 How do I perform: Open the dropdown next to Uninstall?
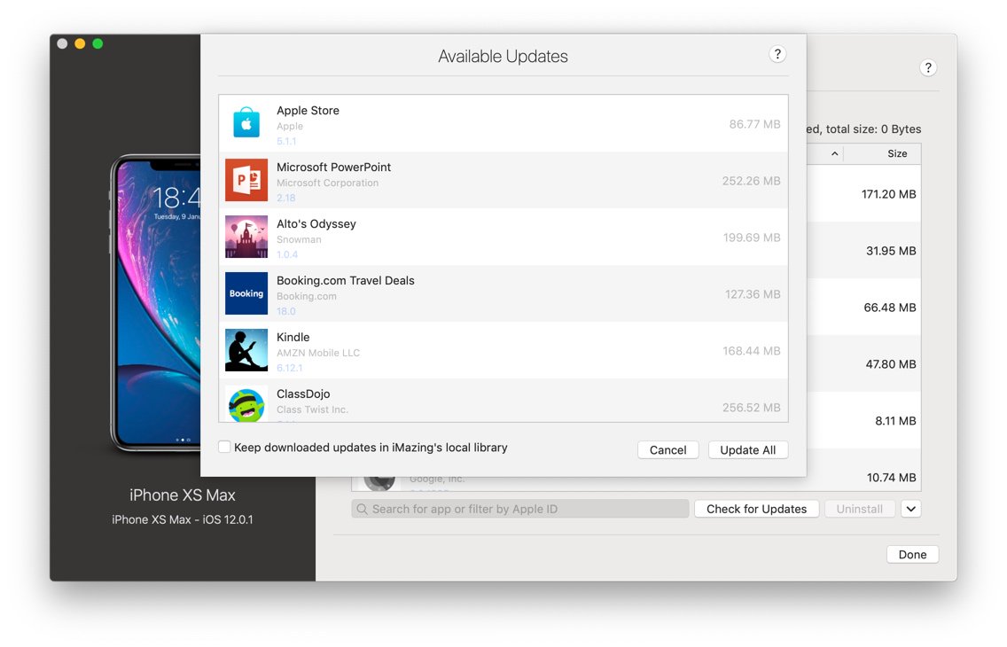(910, 509)
